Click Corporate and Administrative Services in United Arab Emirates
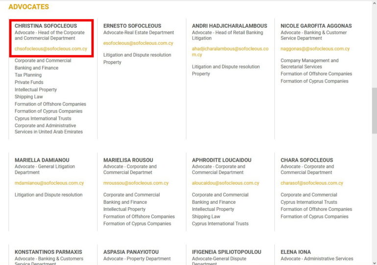377x265 pixels. click(49, 129)
